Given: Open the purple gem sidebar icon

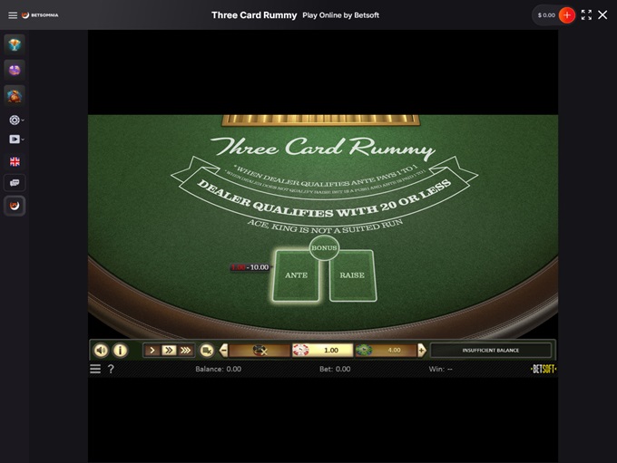Looking at the screenshot, I should 15,70.
